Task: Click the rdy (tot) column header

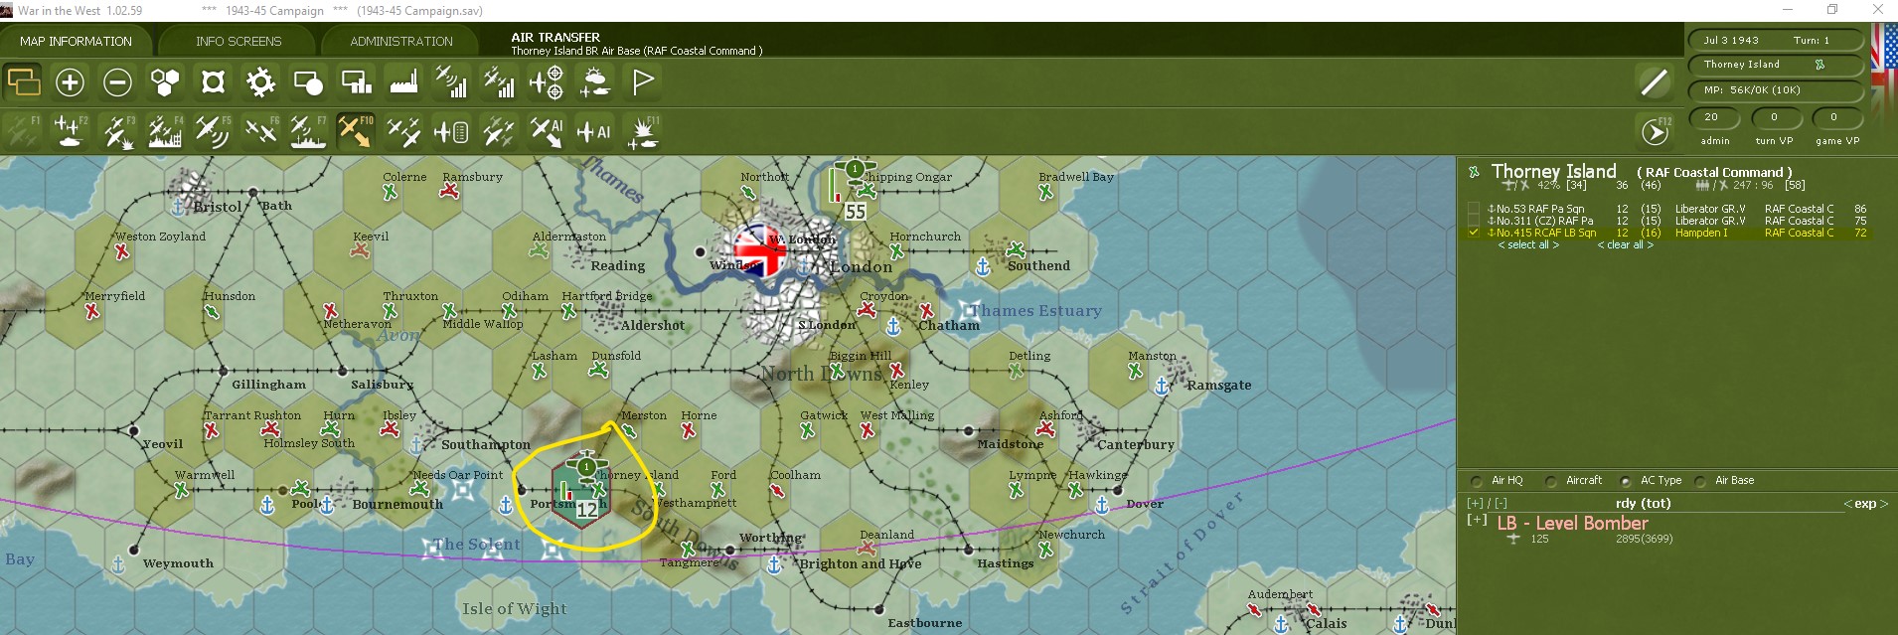Action: (1643, 504)
